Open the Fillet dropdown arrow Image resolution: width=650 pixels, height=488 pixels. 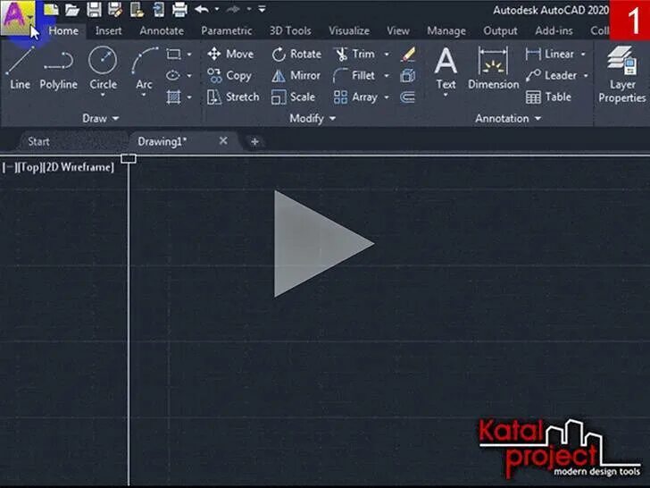387,75
